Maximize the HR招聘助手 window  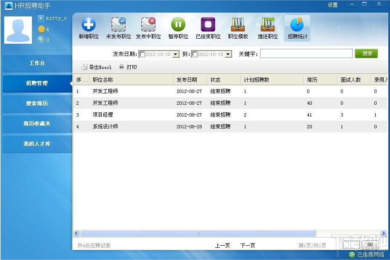click(x=364, y=4)
